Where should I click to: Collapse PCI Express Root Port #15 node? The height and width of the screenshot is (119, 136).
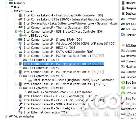point(16,84)
